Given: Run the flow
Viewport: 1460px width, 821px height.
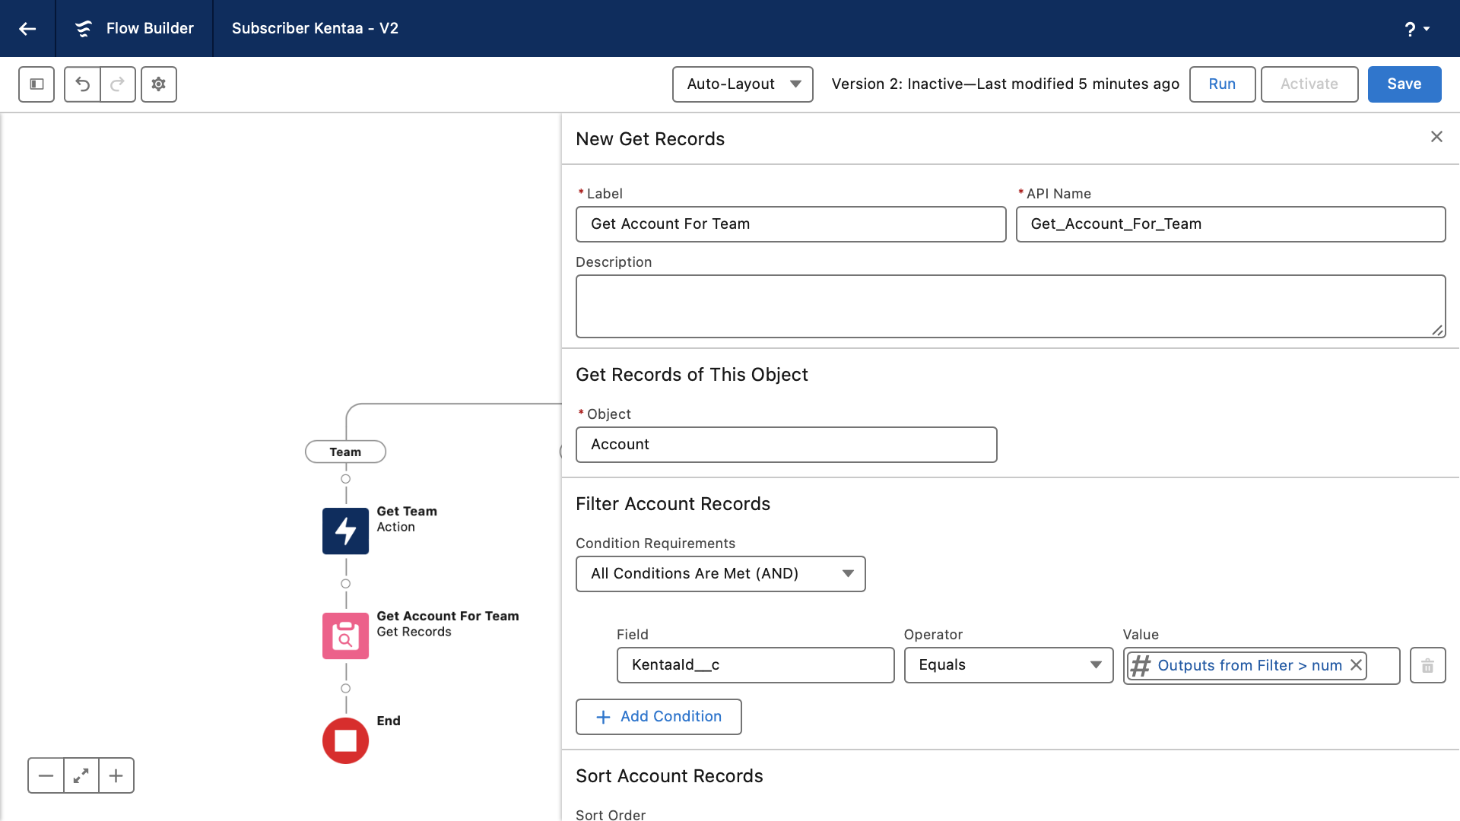Looking at the screenshot, I should click(x=1222, y=84).
